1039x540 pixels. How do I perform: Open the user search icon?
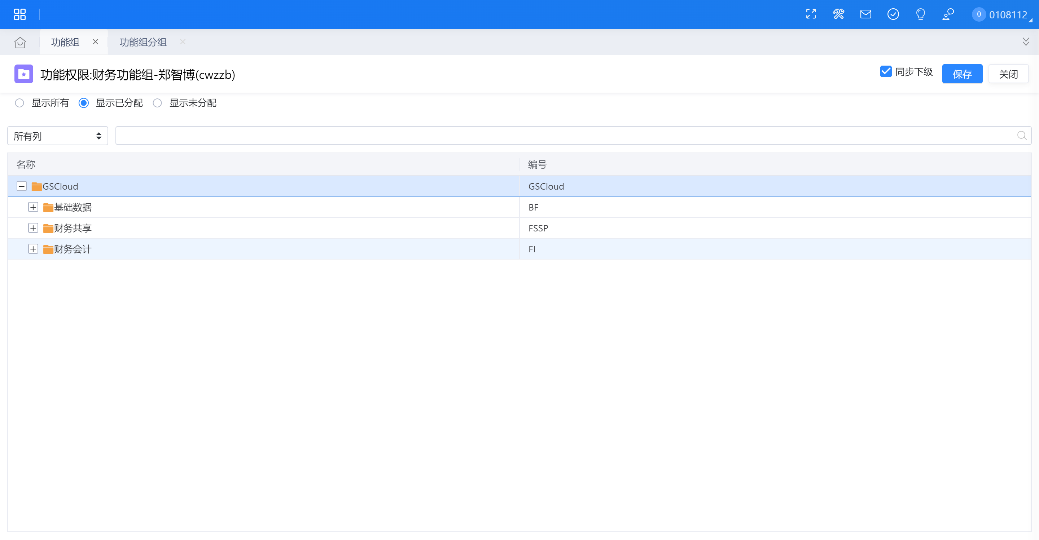(x=948, y=14)
